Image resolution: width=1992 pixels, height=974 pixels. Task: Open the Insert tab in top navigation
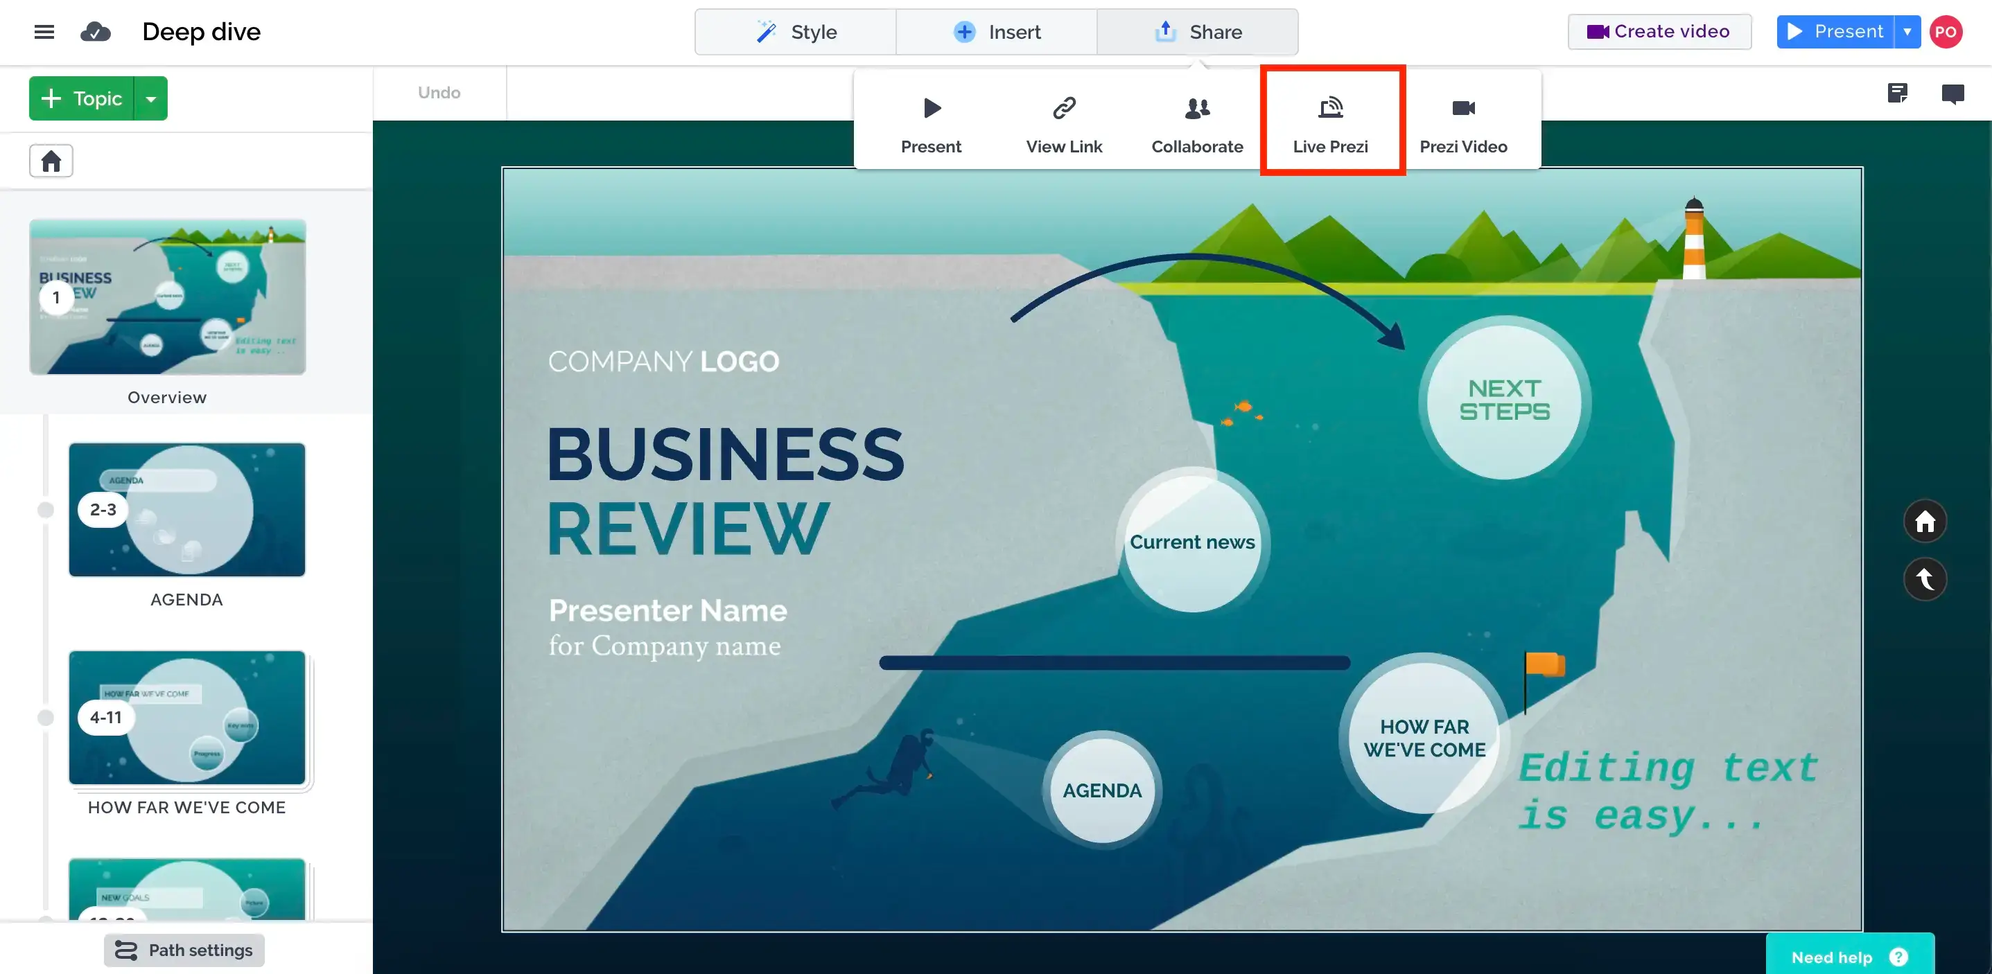point(997,32)
